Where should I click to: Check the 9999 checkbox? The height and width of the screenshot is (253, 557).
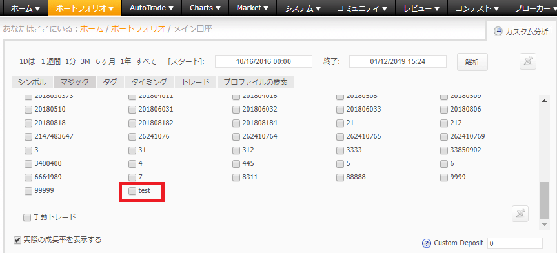[x=444, y=177]
